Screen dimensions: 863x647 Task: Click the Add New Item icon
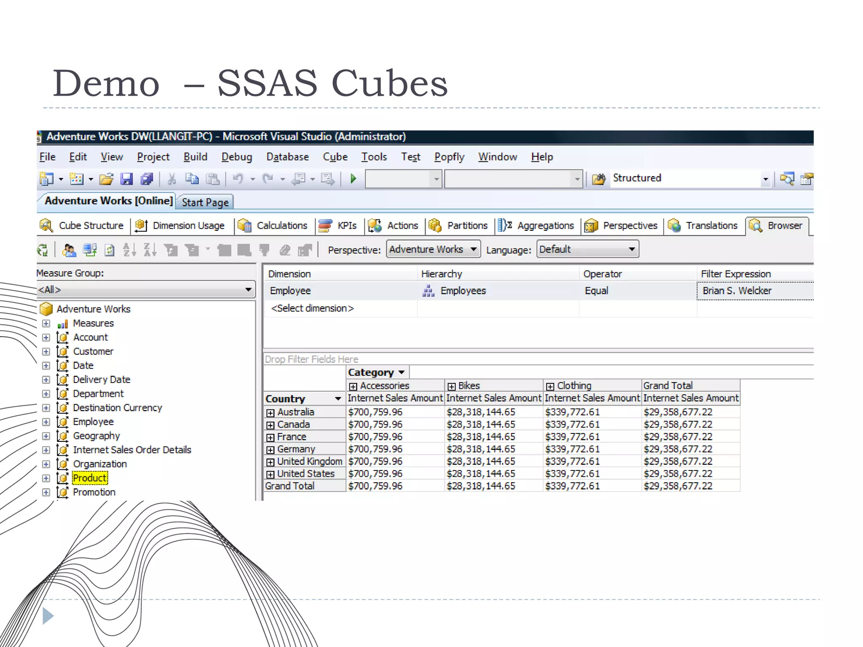click(77, 179)
